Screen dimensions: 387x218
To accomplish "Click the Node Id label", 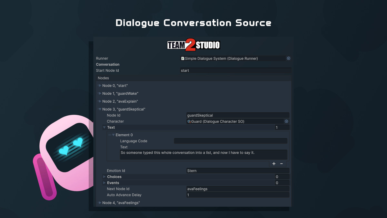I will click(x=114, y=115).
